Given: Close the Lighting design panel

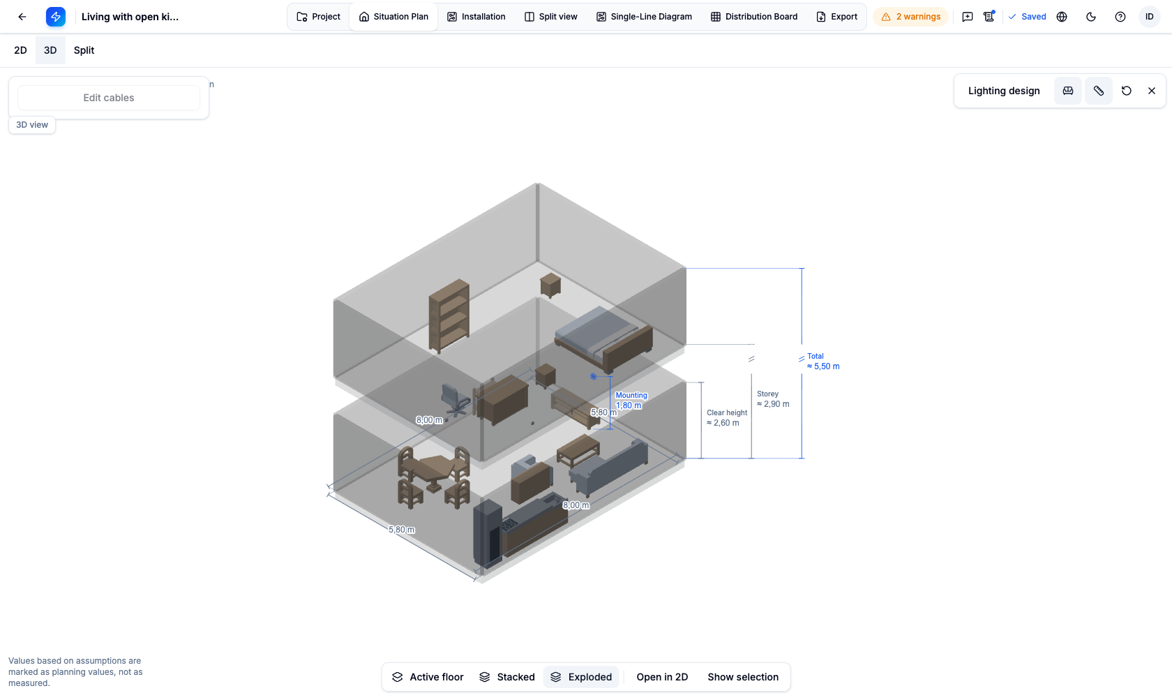Looking at the screenshot, I should 1152,91.
